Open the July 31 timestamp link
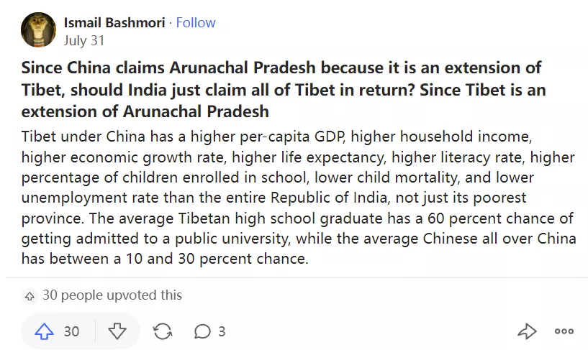 tap(85, 40)
